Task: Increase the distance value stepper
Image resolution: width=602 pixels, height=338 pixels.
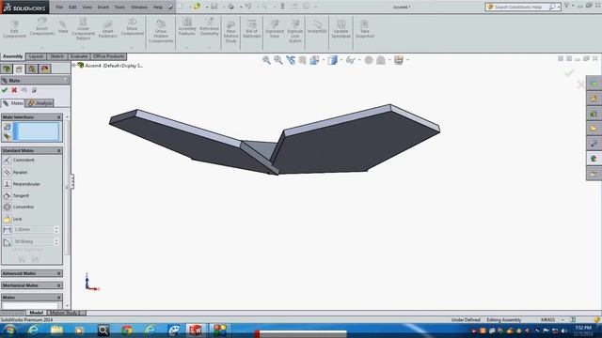Action: (x=56, y=228)
